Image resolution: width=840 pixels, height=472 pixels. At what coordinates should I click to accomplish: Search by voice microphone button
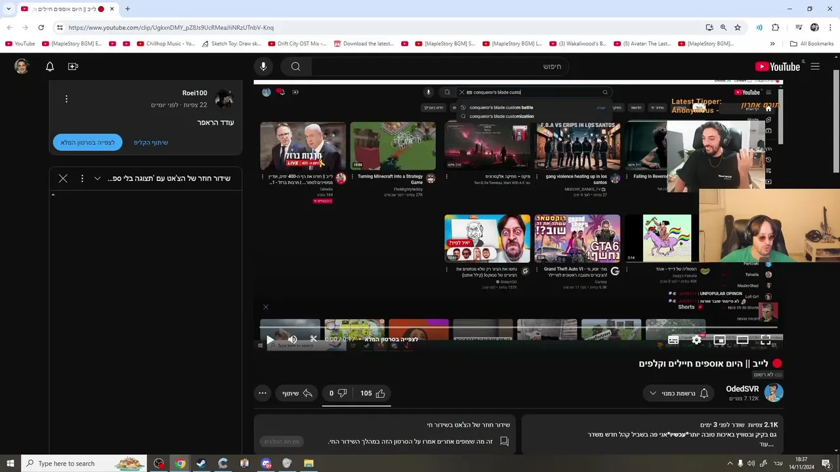coord(263,66)
